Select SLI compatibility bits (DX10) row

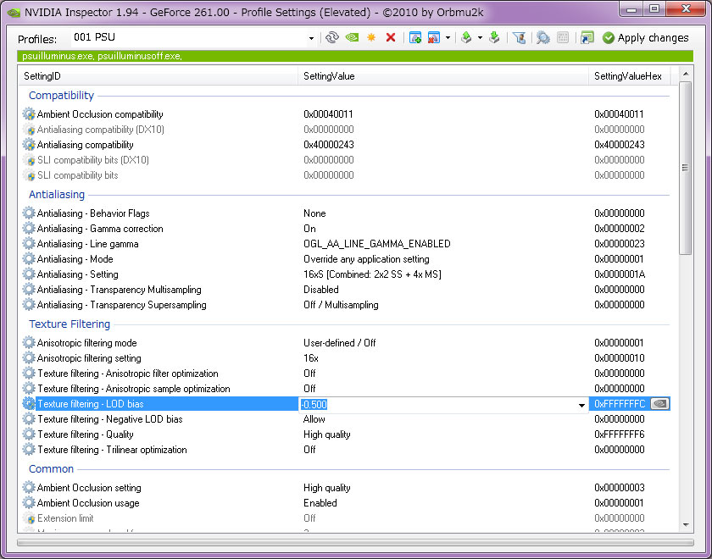click(x=346, y=160)
